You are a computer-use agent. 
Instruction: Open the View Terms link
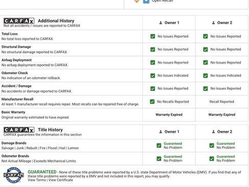point(37,180)
